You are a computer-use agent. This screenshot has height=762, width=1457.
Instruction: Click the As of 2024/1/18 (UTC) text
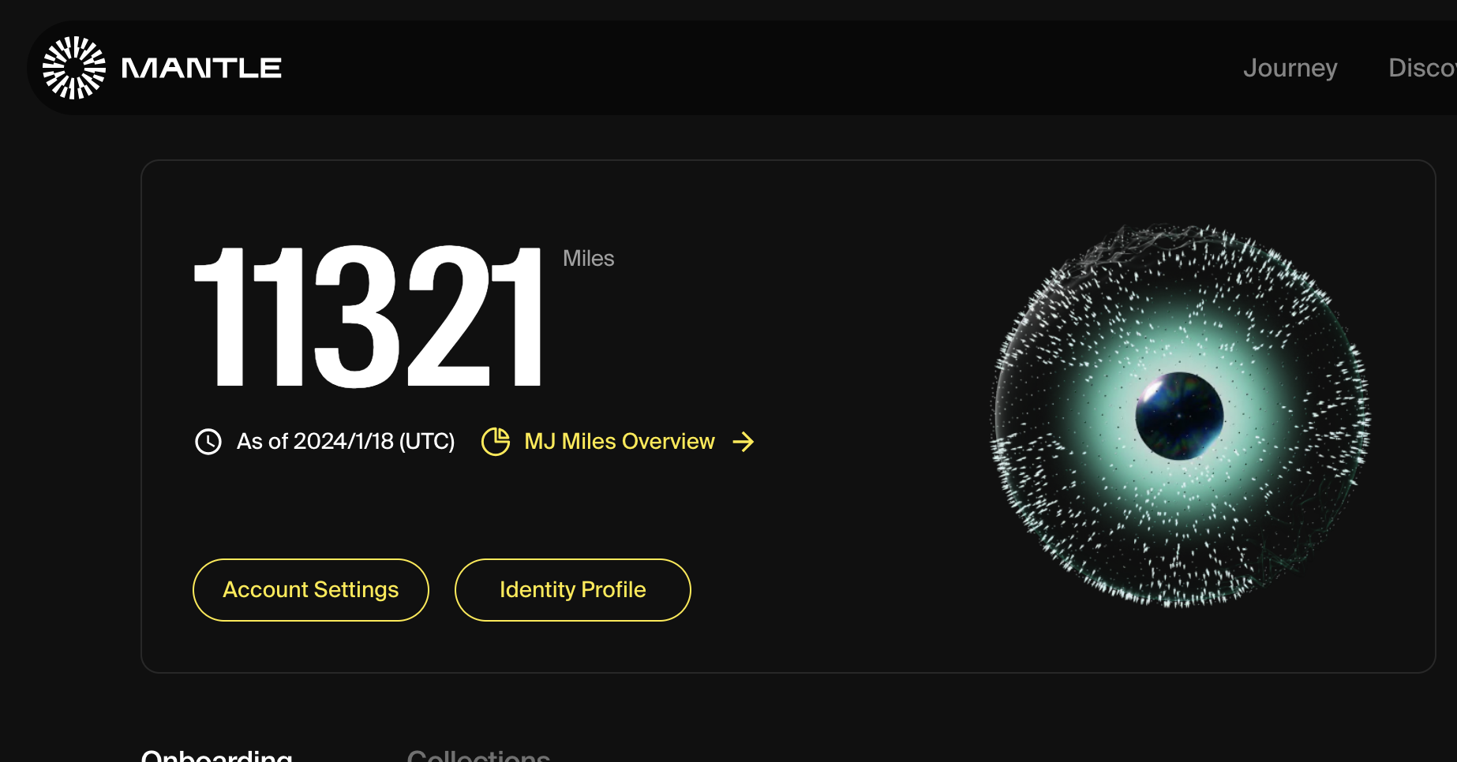tap(346, 442)
